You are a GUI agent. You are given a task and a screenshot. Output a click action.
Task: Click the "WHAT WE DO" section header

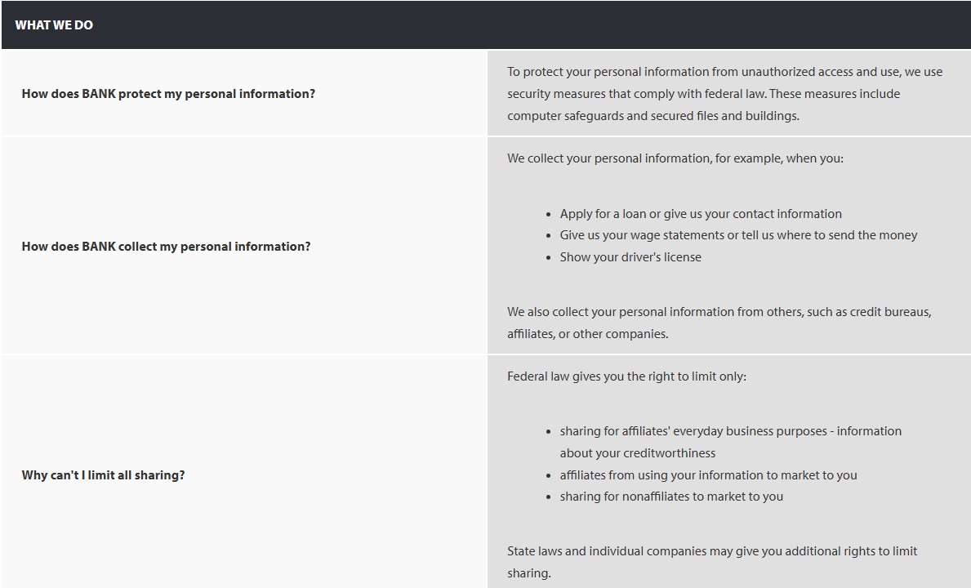pyautogui.click(x=54, y=25)
